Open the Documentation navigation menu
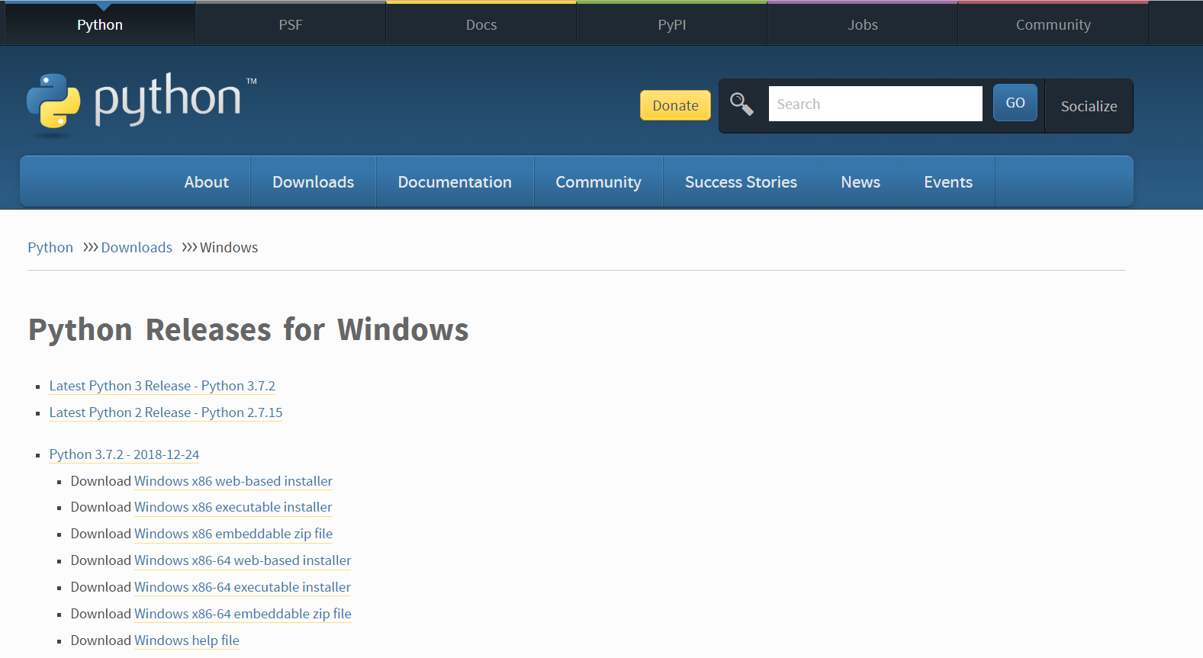The width and height of the screenshot is (1203, 658). click(455, 181)
